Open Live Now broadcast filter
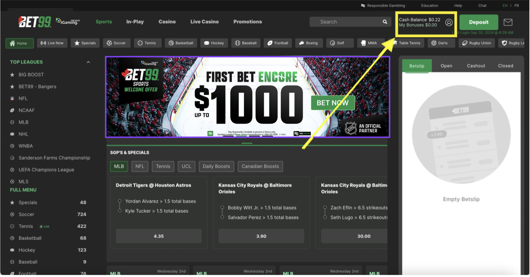Viewport: 530px width, 277px height. pyautogui.click(x=52, y=43)
